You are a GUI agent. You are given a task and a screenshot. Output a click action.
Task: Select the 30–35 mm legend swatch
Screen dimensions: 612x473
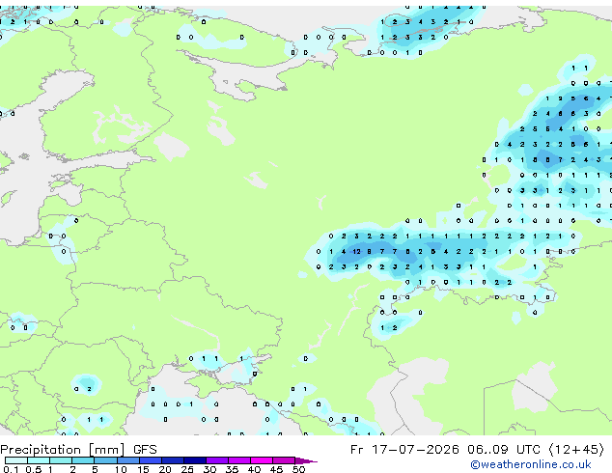(x=216, y=460)
